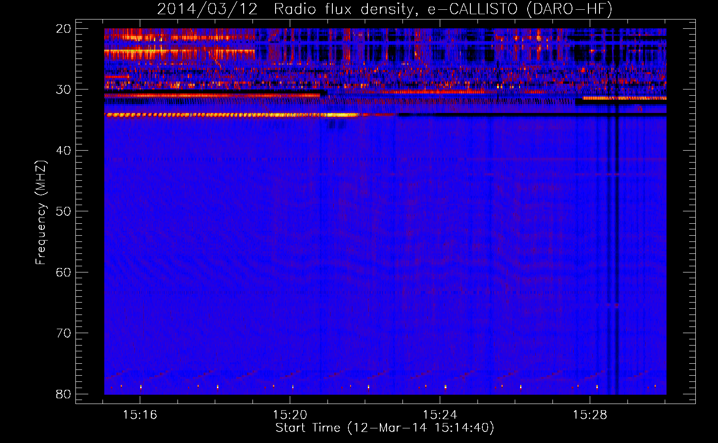Click the 30 MHz frequency label
Image resolution: width=718 pixels, height=443 pixels.
click(x=63, y=89)
